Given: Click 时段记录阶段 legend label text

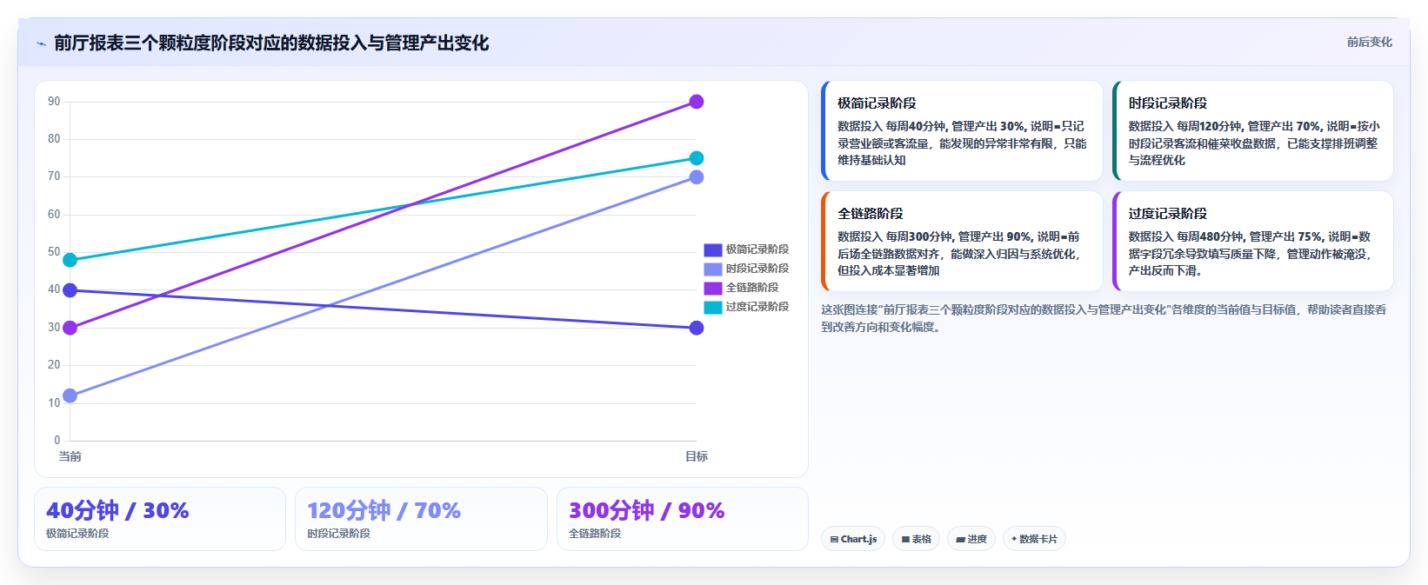Looking at the screenshot, I should click(757, 269).
